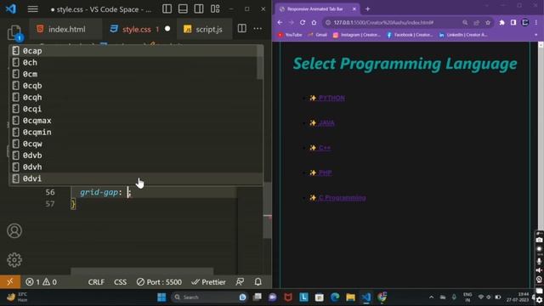The height and width of the screenshot is (306, 544).
Task: Split the editor to the right
Action: pos(241,28)
